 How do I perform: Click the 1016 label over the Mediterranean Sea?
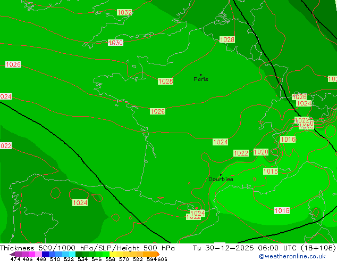(x=282, y=210)
